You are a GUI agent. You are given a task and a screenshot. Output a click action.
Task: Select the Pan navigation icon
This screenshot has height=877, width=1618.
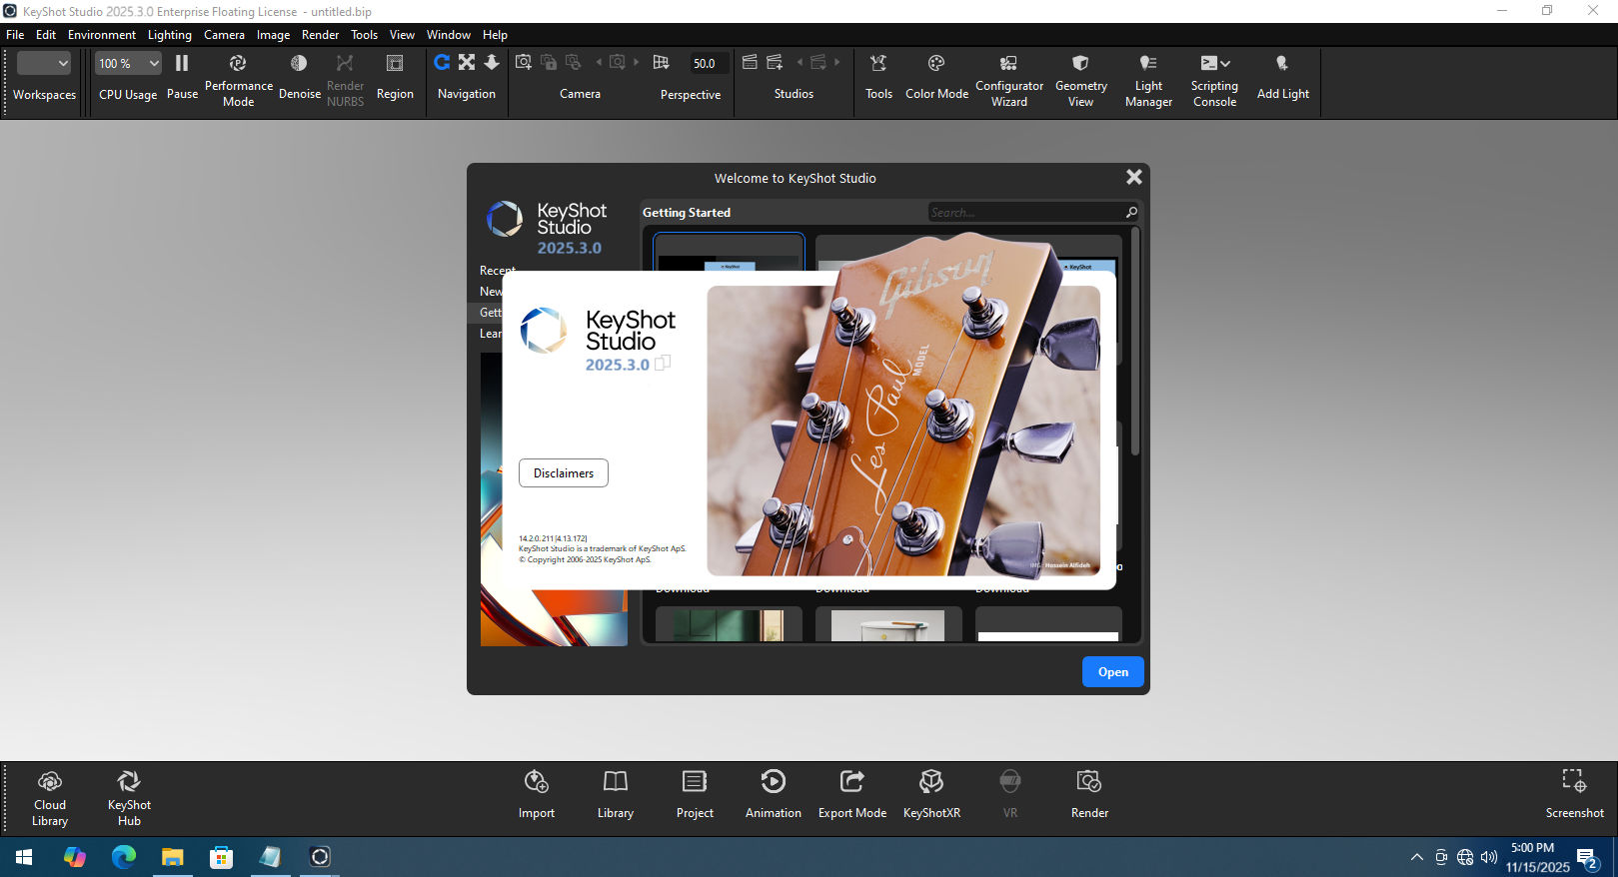point(467,62)
